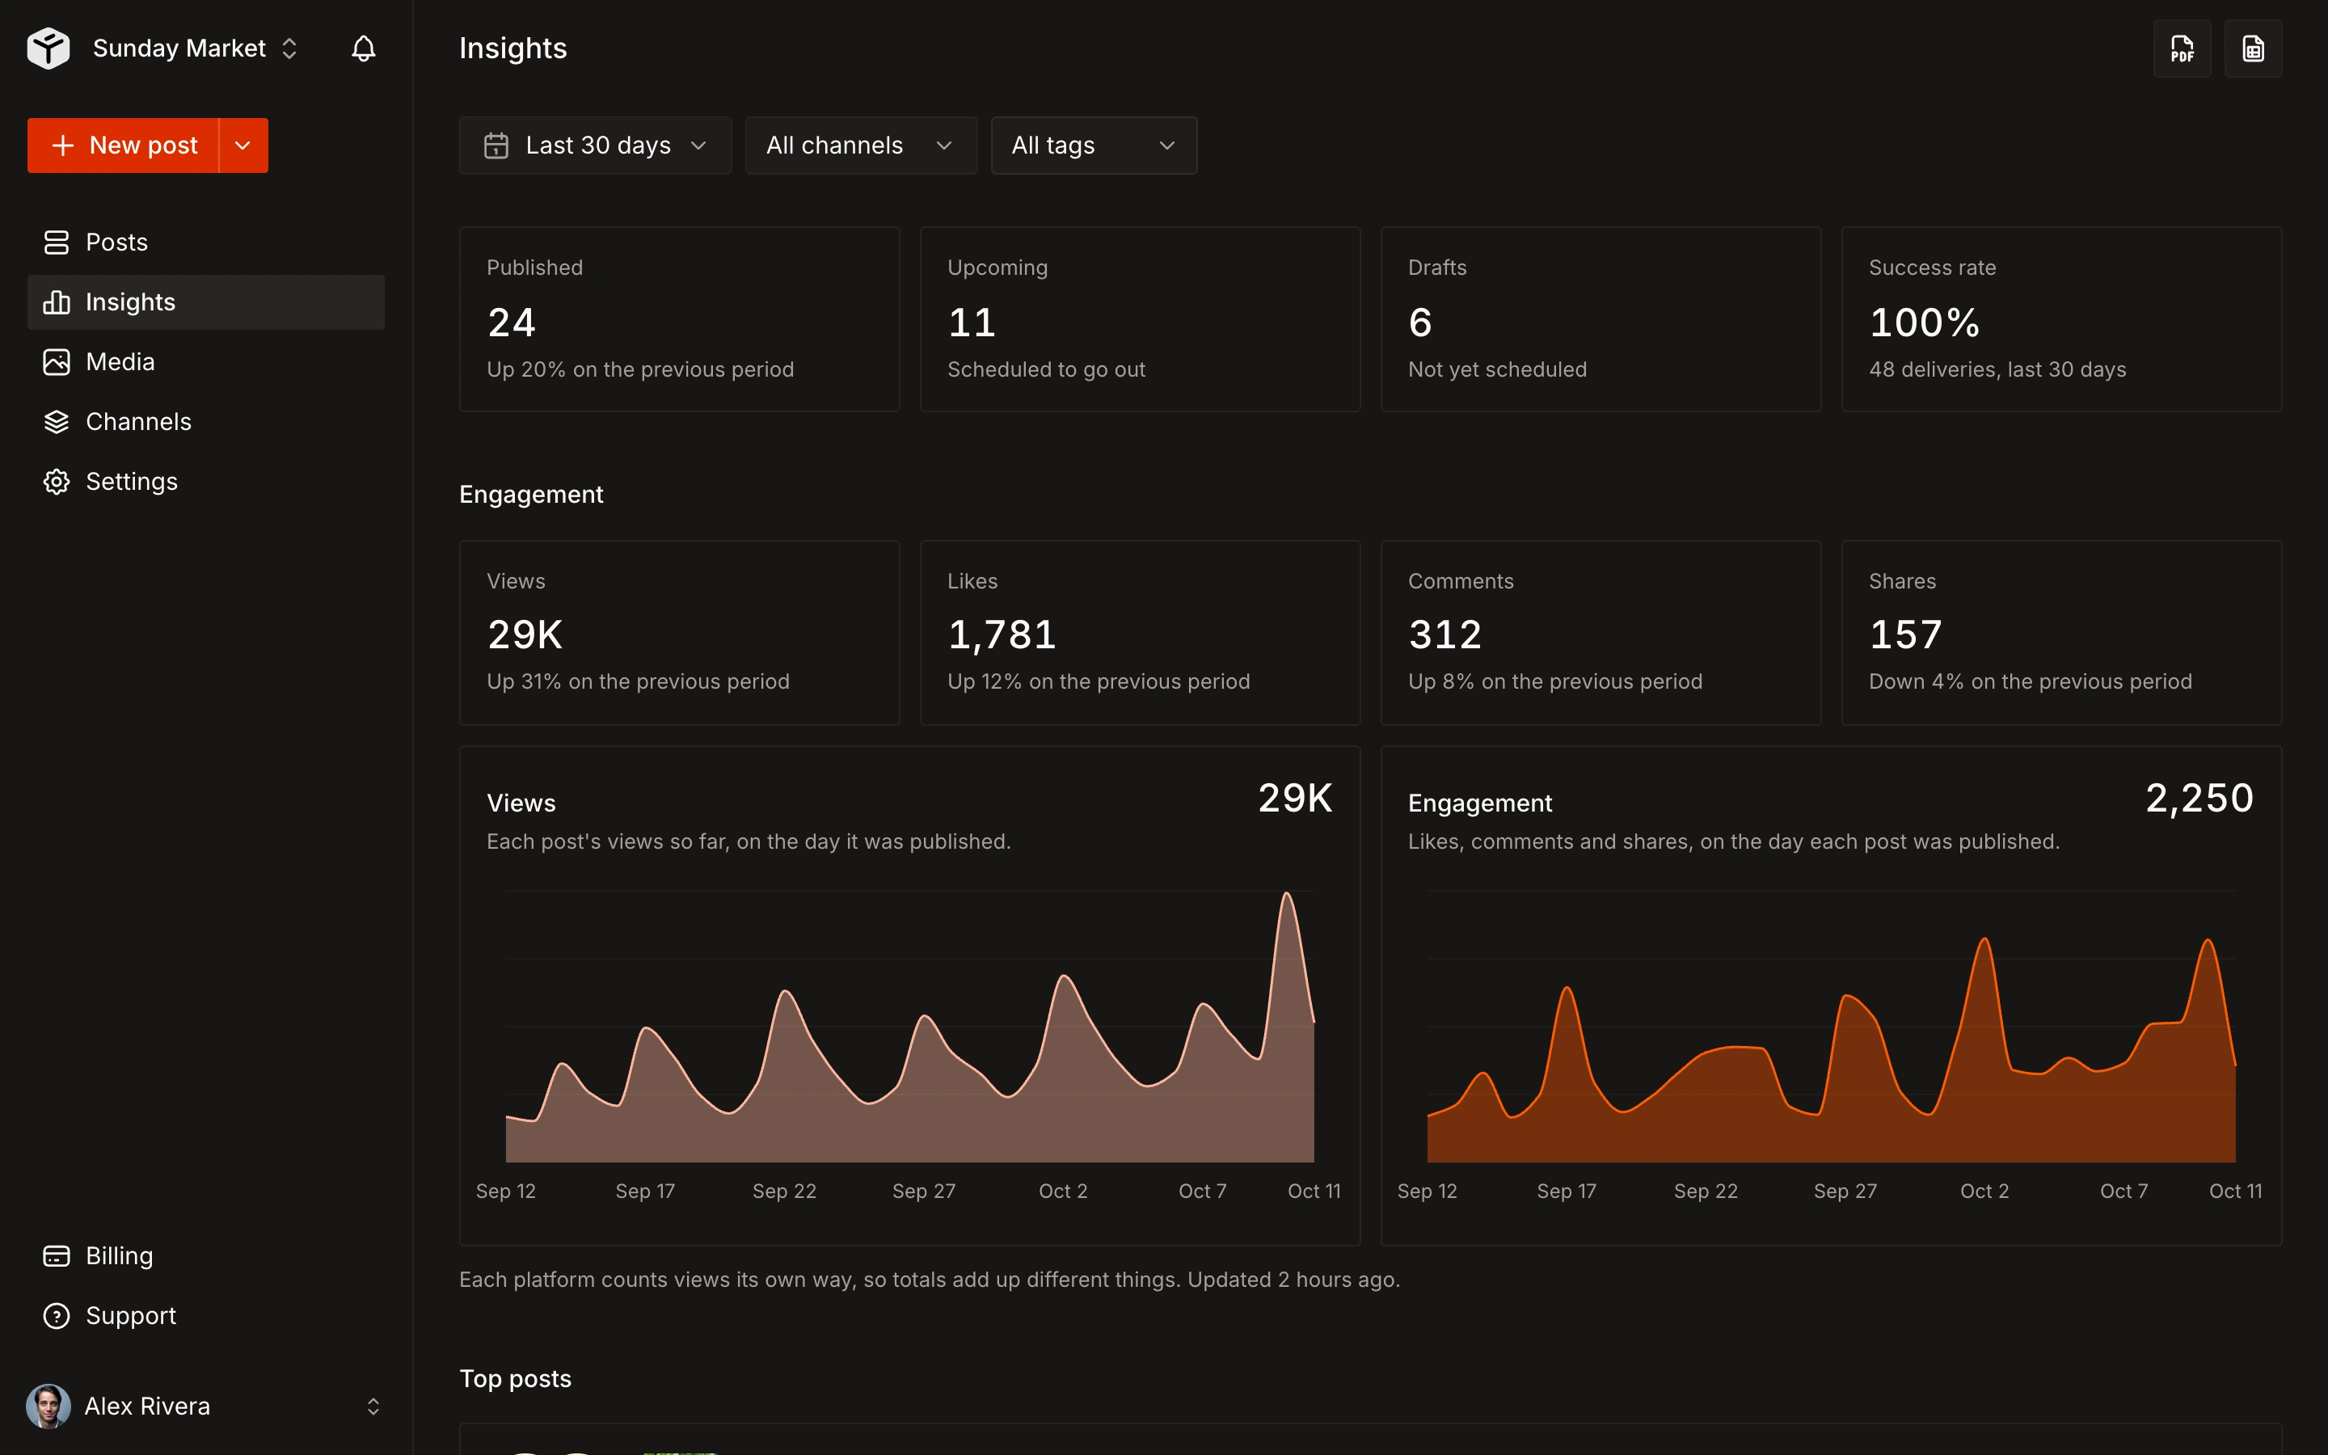Open the Billing page
The height and width of the screenshot is (1455, 2328).
coord(206,1256)
